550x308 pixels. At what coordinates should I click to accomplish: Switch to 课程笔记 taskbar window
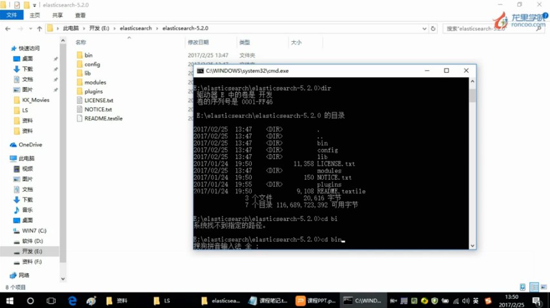point(269,301)
